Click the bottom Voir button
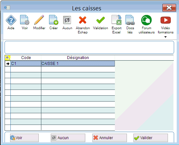 pyautogui.click(x=24, y=138)
